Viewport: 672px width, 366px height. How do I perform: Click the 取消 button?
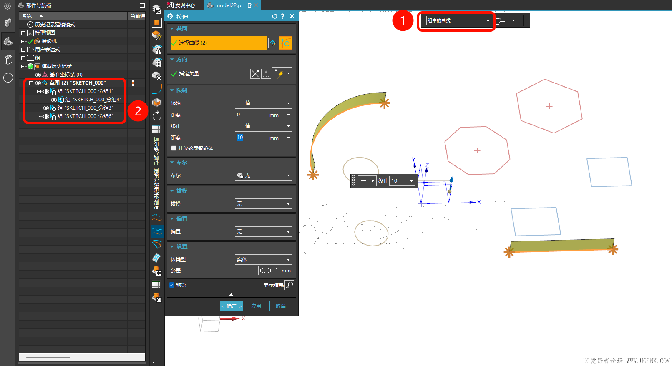(281, 306)
